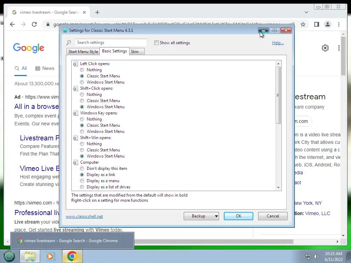
Task: Open Windows Explorer from the taskbar
Action: (x=30, y=256)
